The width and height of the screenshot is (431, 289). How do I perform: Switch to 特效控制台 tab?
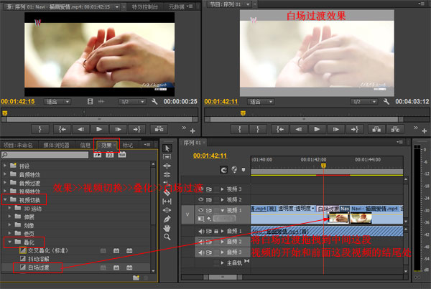point(145,7)
